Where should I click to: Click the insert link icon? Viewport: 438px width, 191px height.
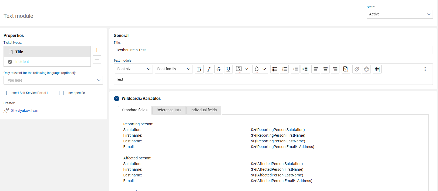[357, 69]
